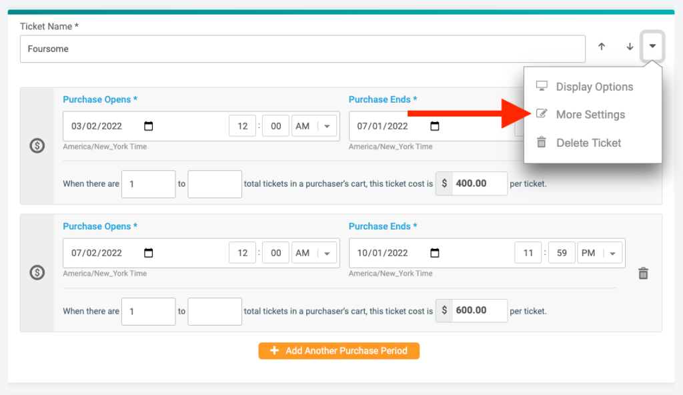Open calendar picker for 10/01/2022 end date
683x395 pixels.
tap(435, 253)
